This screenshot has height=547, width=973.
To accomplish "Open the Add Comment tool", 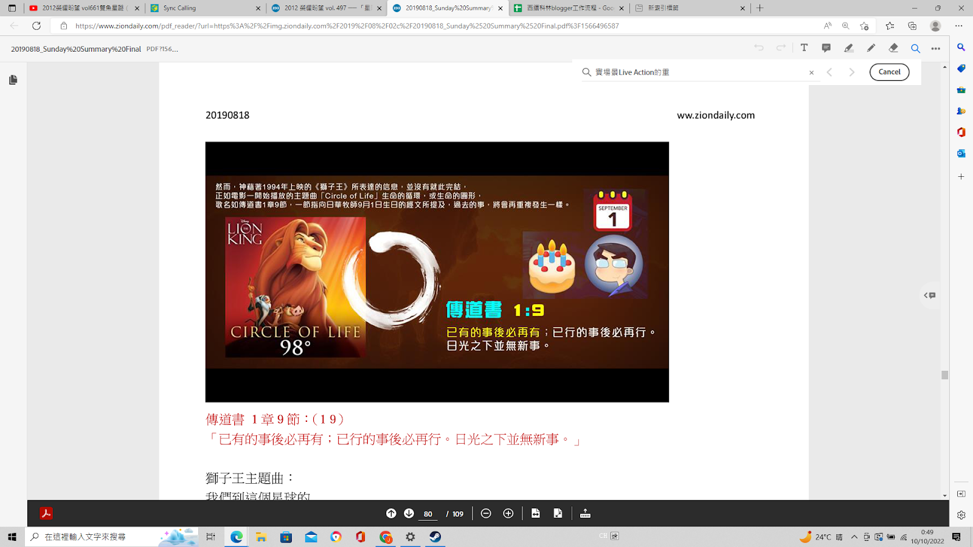I will [826, 48].
